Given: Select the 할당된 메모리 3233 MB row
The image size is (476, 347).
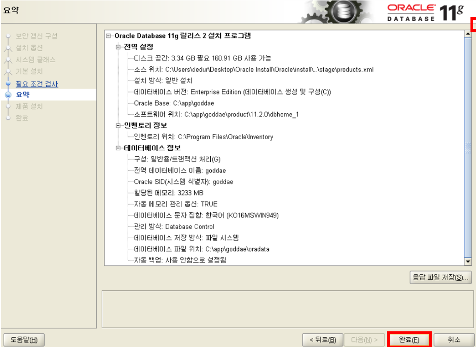Looking at the screenshot, I should 169,193.
